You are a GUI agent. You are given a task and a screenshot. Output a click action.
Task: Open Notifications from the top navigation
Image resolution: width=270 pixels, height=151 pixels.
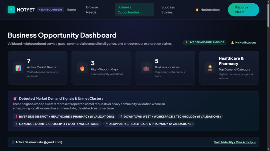(x=208, y=10)
